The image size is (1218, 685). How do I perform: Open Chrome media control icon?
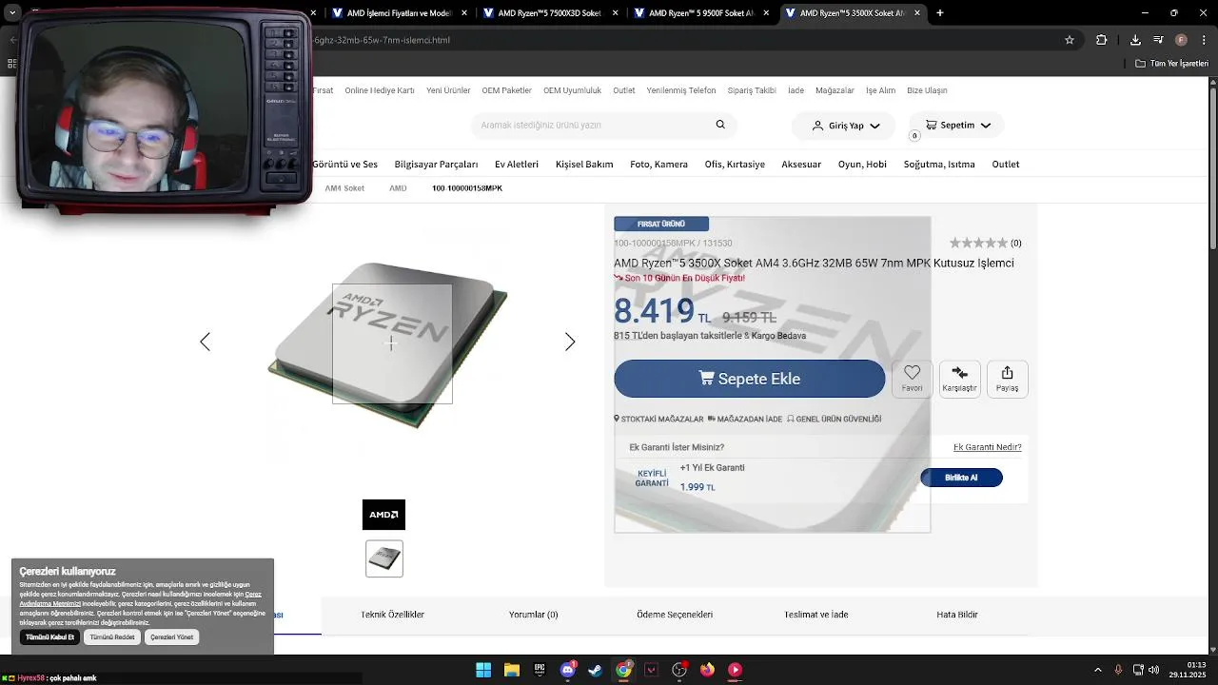(x=1158, y=40)
